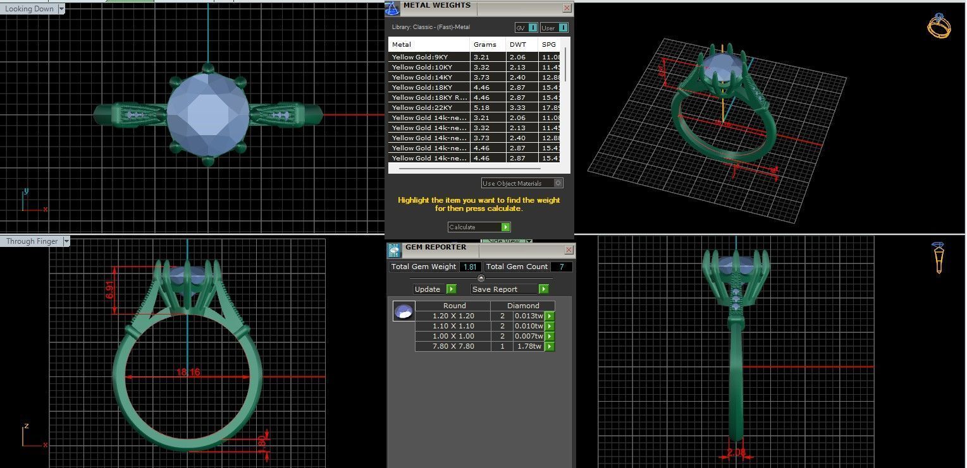Click the 0.013tw weight cell

click(529, 316)
